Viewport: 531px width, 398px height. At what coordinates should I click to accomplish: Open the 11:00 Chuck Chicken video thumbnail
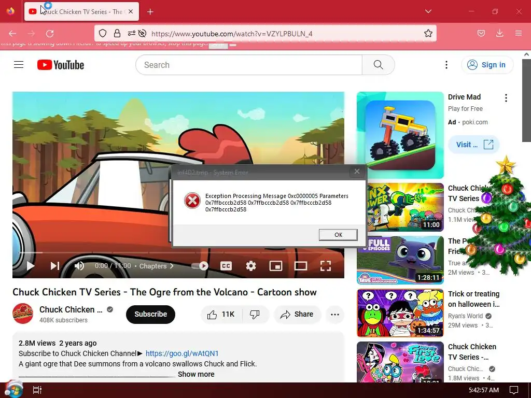tap(406, 207)
